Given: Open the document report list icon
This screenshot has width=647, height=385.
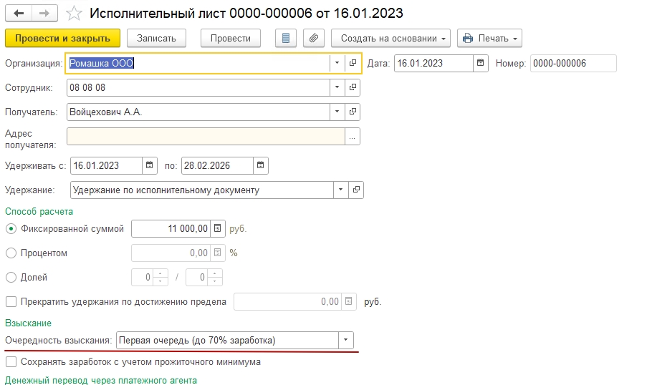Looking at the screenshot, I should pyautogui.click(x=287, y=38).
